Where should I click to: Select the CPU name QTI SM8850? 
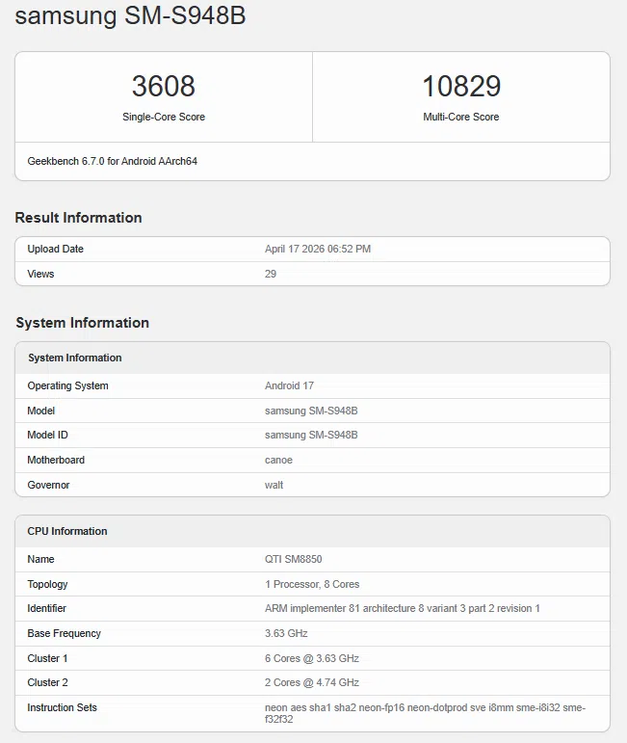tap(295, 559)
